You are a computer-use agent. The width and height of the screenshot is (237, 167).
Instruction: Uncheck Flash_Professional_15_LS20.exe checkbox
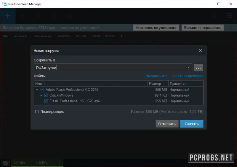[46, 101]
